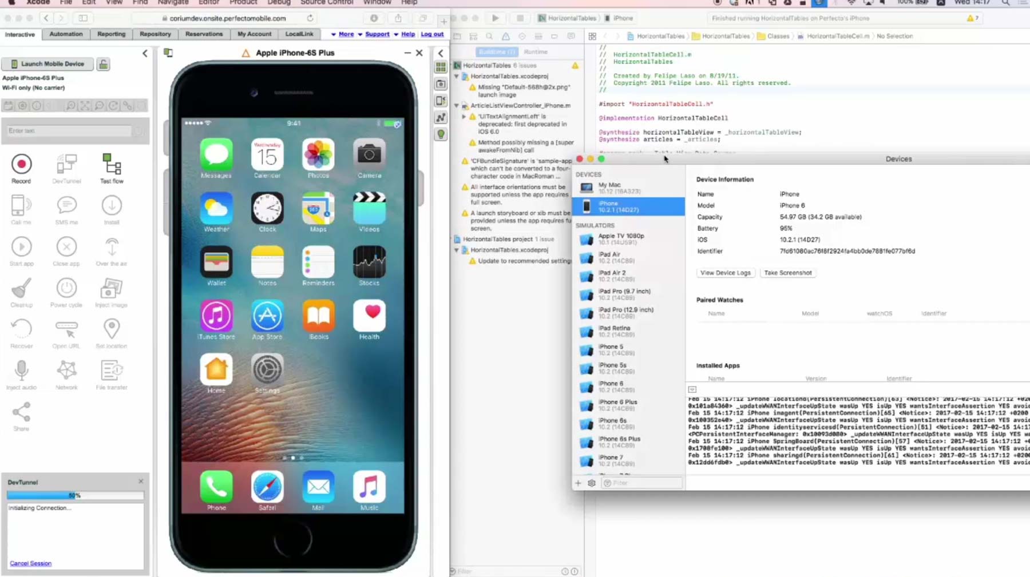Expand the UITextAlignmentLeft deprecated warning
This screenshot has height=577, width=1030.
click(464, 117)
